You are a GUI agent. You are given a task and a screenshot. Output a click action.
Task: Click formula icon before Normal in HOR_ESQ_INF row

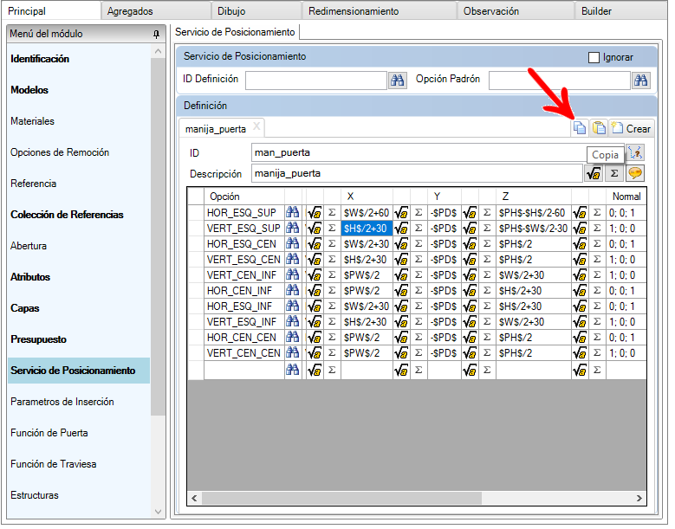pyautogui.click(x=580, y=306)
